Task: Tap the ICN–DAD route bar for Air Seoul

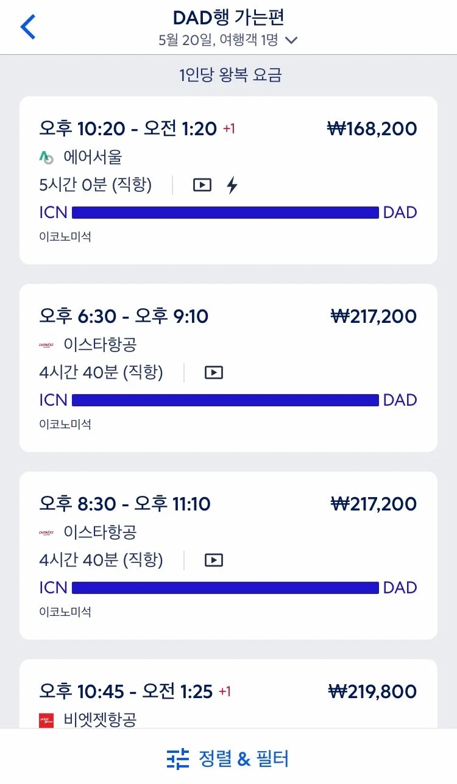Action: coord(225,213)
